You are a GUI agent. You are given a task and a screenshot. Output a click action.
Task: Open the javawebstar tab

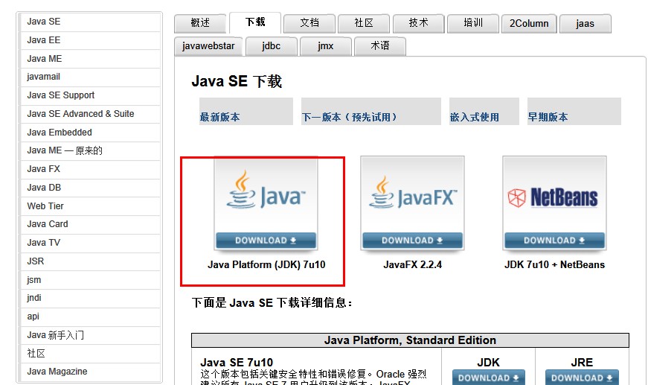(208, 46)
